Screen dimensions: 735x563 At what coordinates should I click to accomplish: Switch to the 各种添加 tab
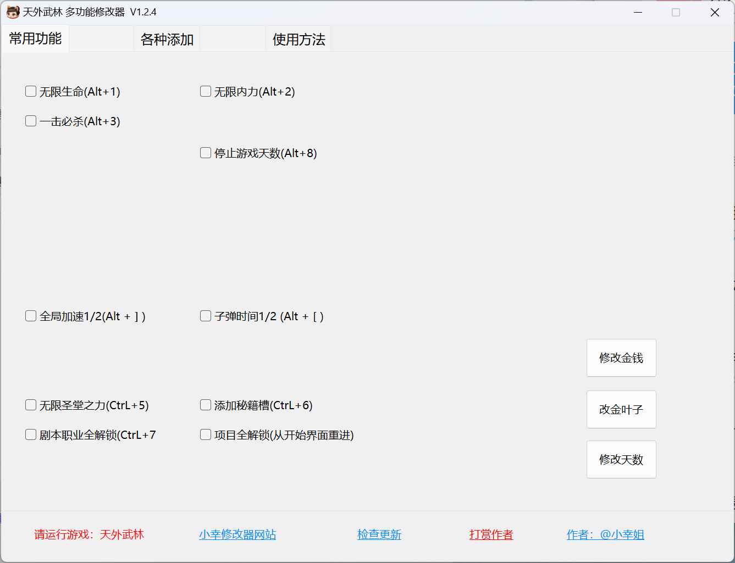(x=167, y=38)
